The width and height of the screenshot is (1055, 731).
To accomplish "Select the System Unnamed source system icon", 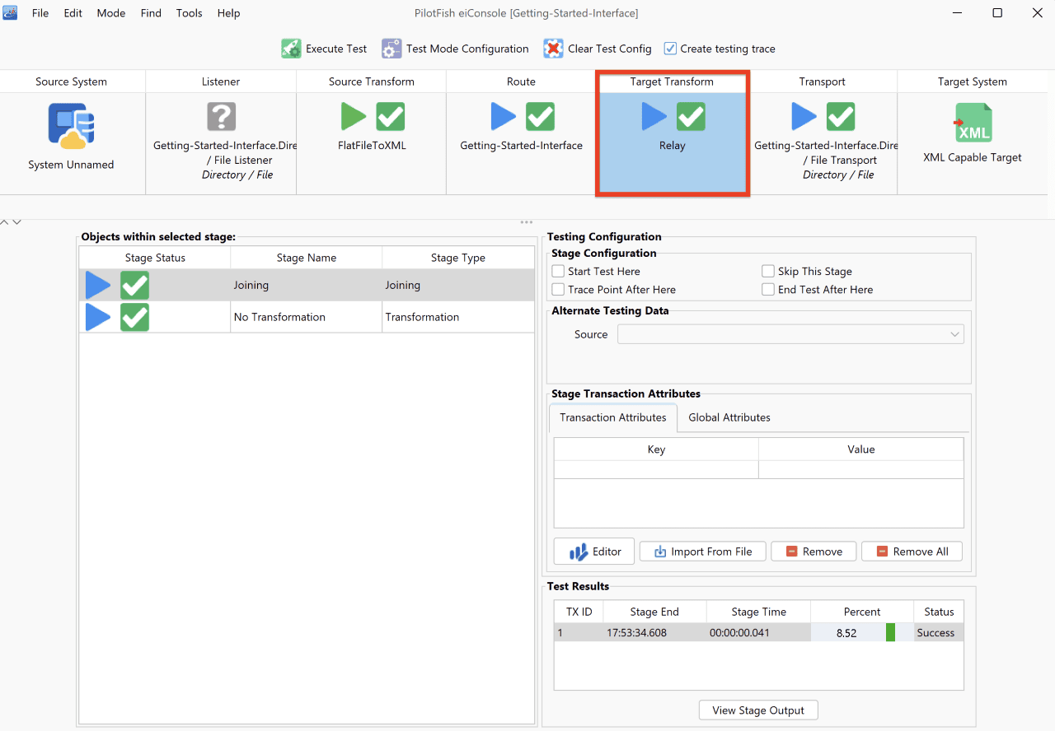I will click(x=71, y=124).
